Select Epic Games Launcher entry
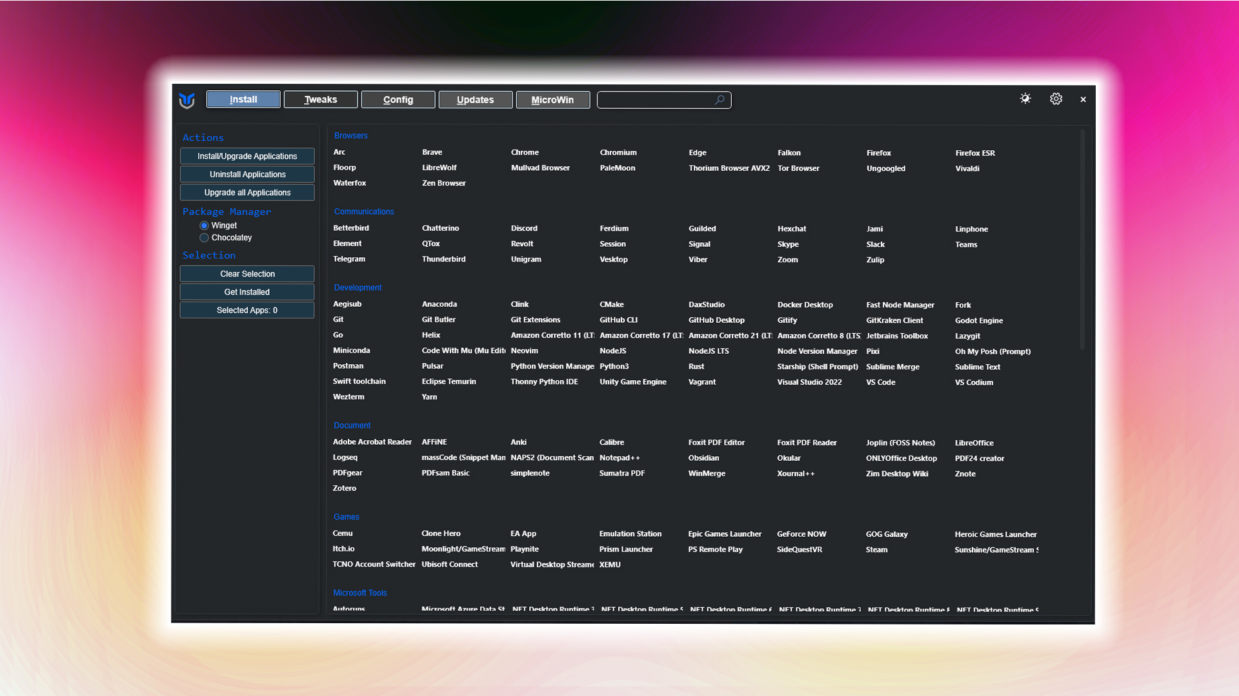Image resolution: width=1239 pixels, height=696 pixels. tap(725, 534)
